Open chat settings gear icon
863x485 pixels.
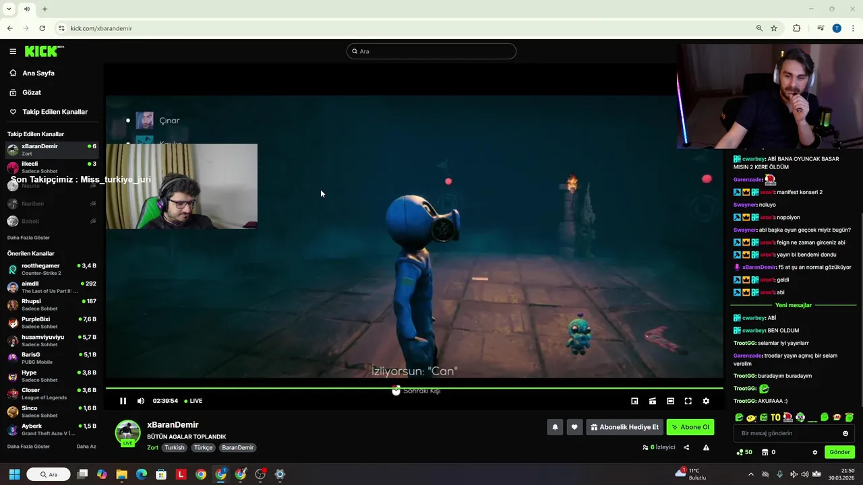(814, 452)
